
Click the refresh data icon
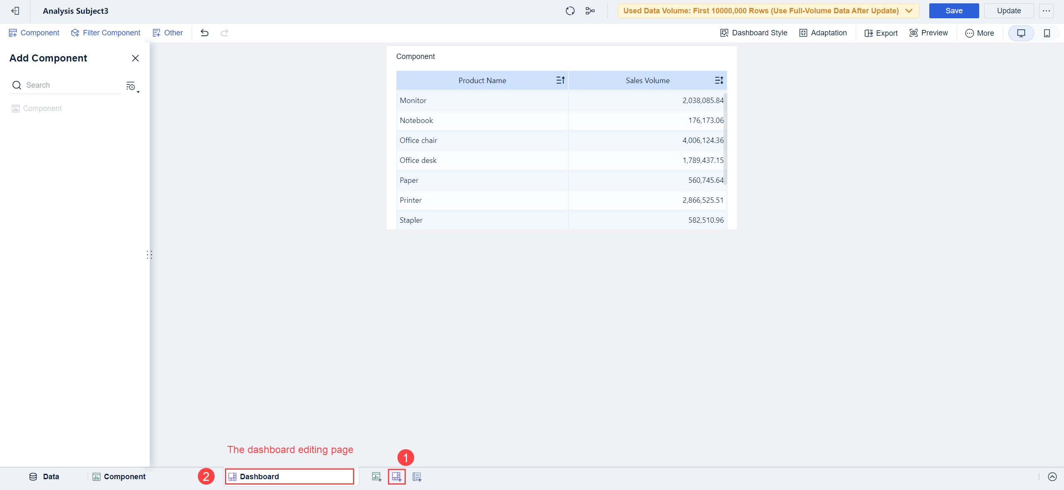coord(570,11)
